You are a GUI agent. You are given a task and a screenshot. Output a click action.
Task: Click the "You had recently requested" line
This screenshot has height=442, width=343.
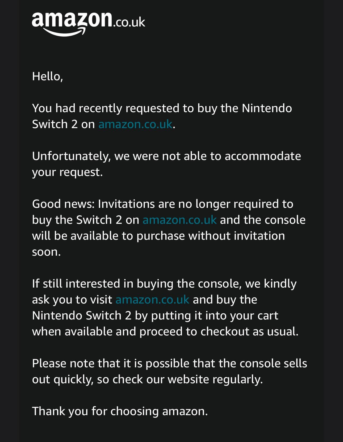point(162,108)
